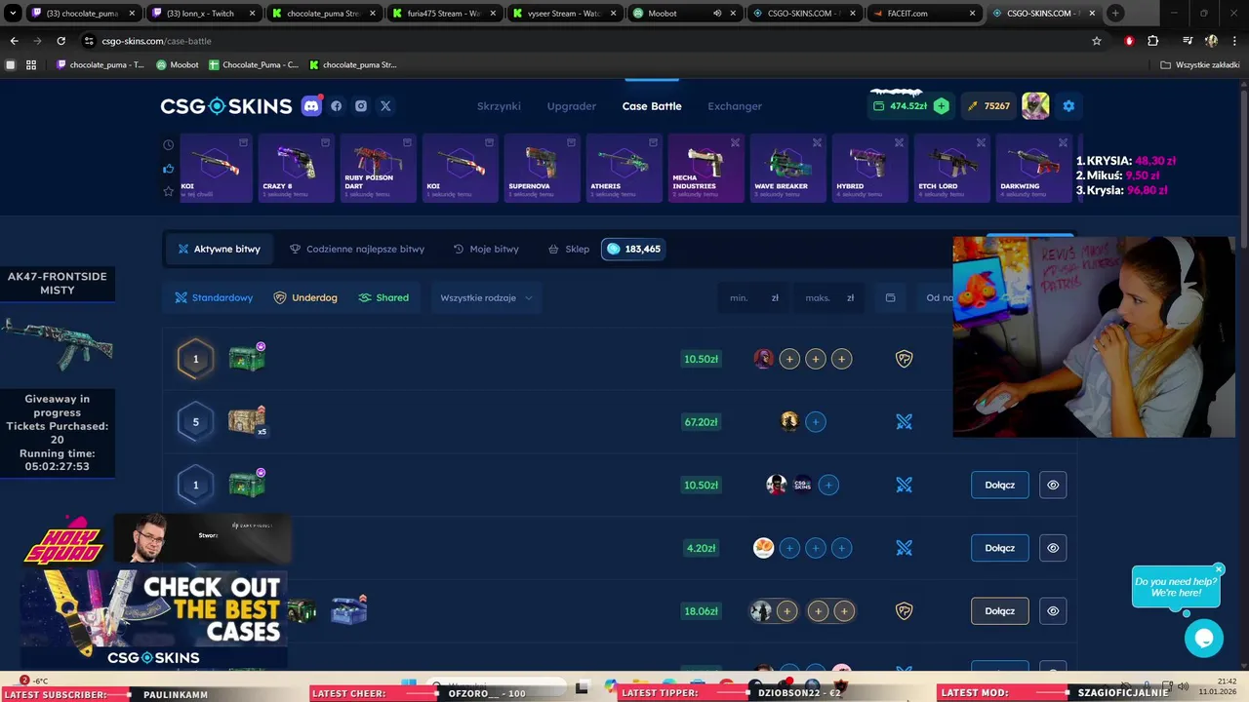
Task: Expand the 'Wszystkie rodzaje' dropdown
Action: pos(486,298)
